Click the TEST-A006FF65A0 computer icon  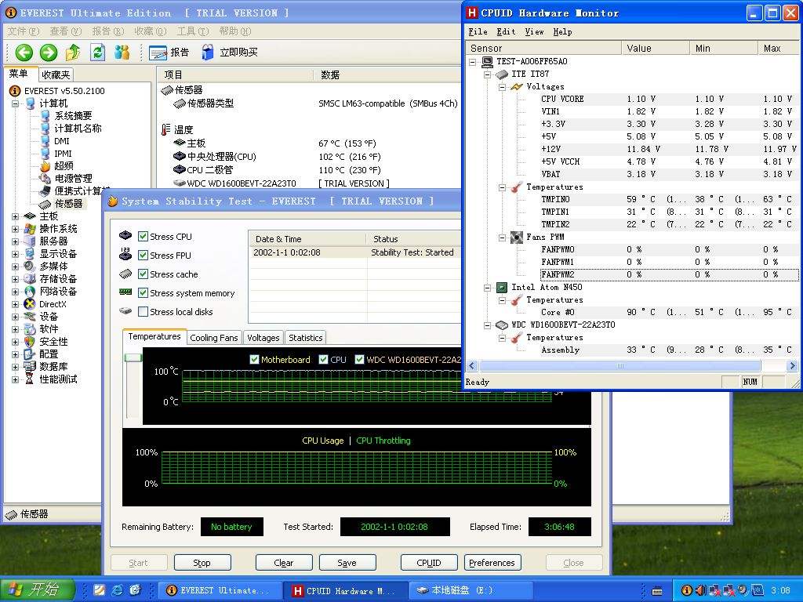[x=488, y=62]
